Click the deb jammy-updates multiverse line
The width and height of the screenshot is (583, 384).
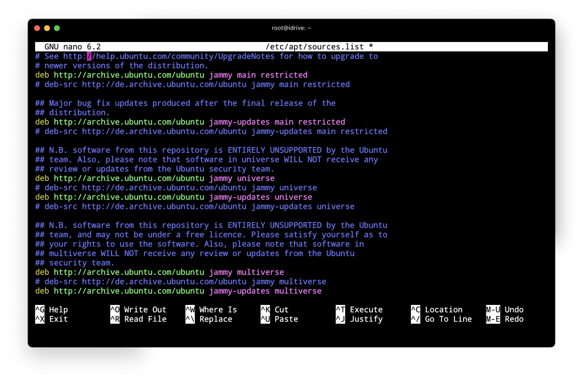pyautogui.click(x=178, y=291)
